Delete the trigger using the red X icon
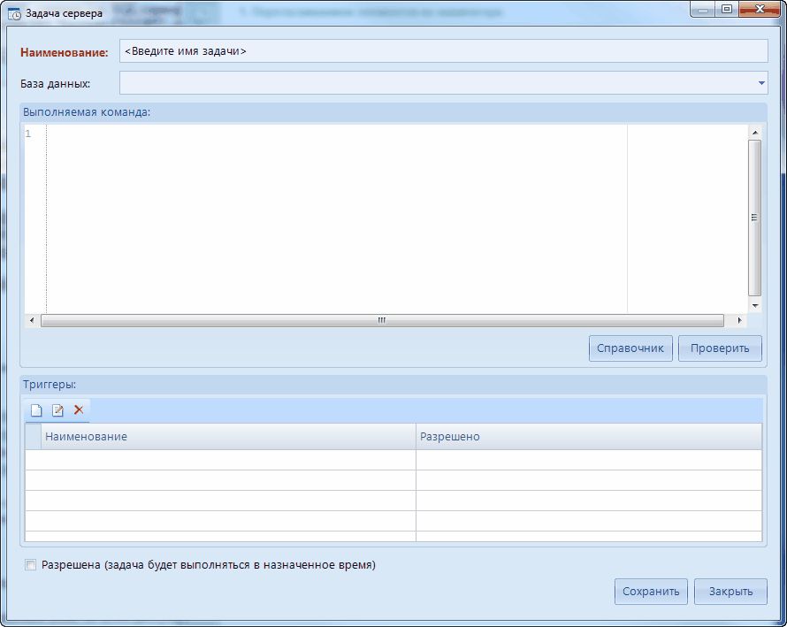The image size is (787, 627). tap(79, 410)
